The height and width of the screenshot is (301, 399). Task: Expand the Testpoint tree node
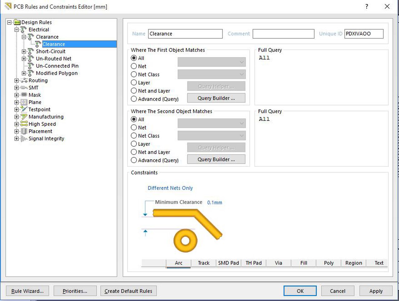click(x=17, y=109)
